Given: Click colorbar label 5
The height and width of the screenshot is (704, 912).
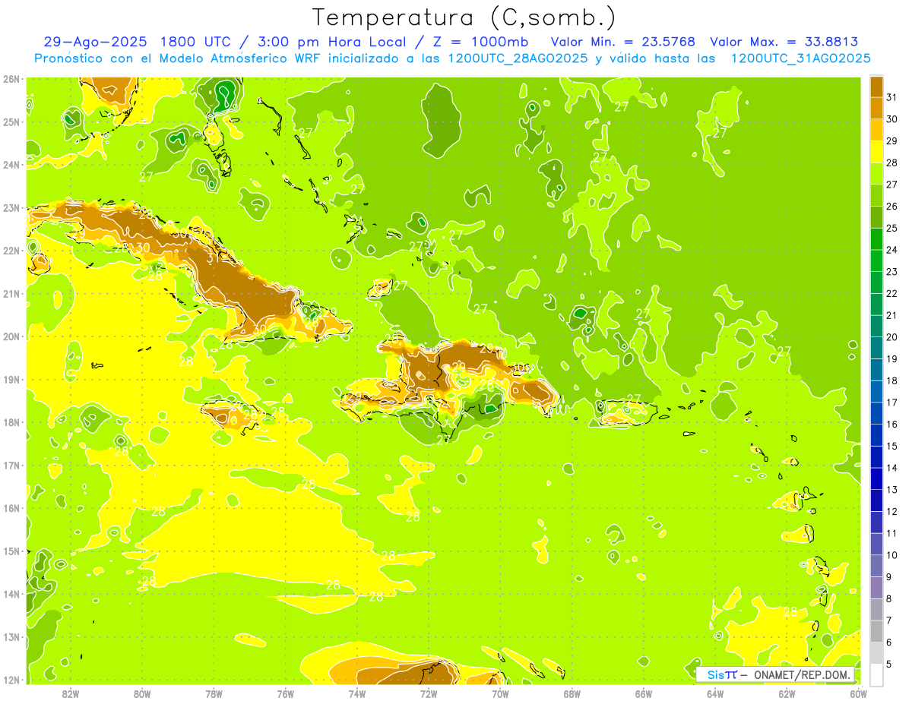Looking at the screenshot, I should click(890, 664).
